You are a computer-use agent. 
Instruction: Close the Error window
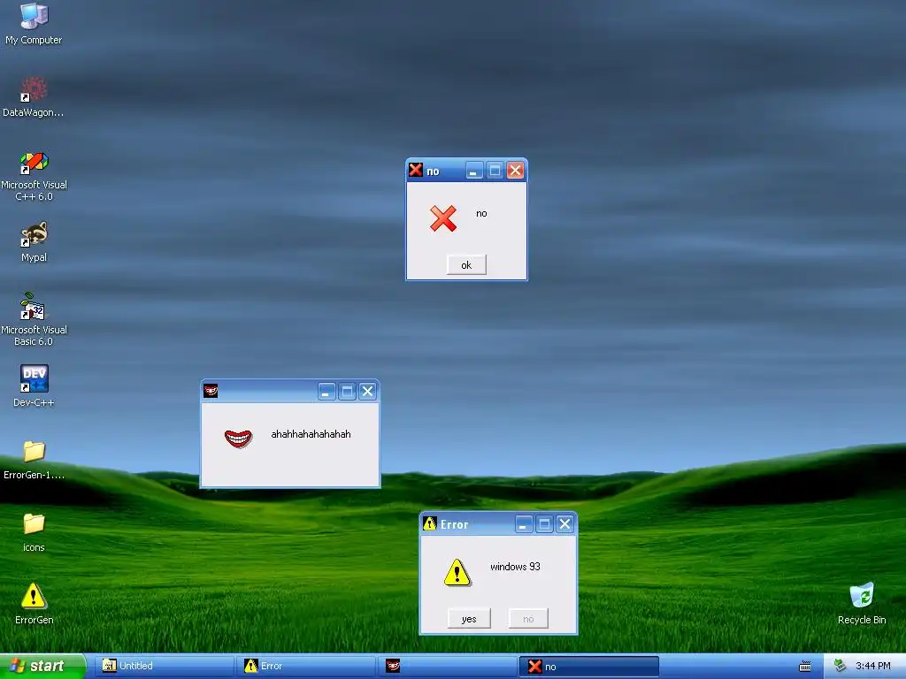(564, 523)
